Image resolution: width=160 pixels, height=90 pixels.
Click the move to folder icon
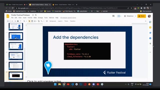coord(36,15)
